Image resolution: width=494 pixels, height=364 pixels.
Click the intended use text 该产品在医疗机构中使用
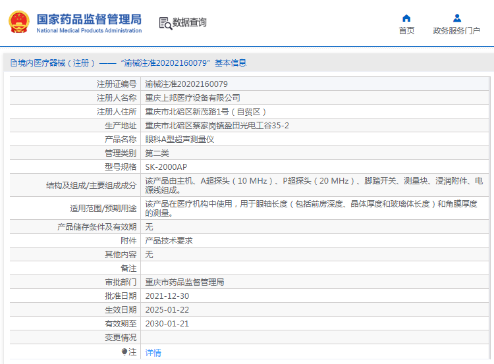[312, 209]
